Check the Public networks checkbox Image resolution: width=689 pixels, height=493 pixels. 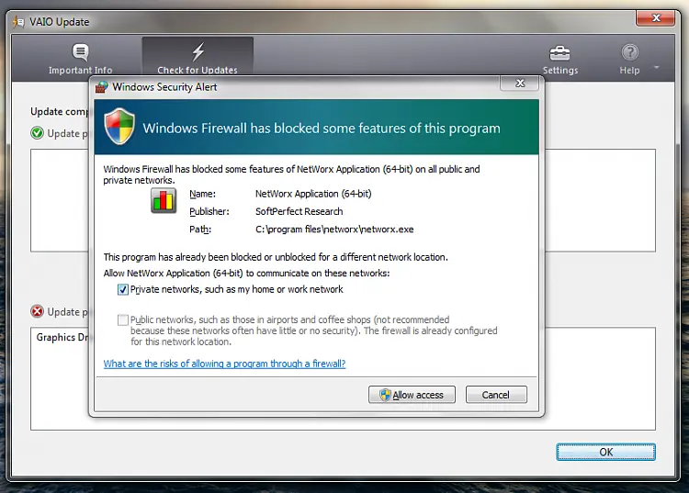point(123,320)
